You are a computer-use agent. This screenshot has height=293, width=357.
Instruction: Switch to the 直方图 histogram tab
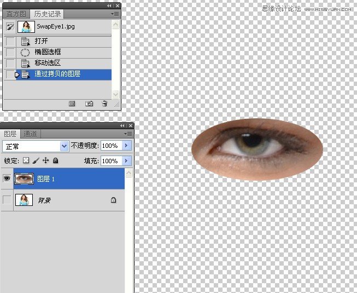(x=16, y=14)
